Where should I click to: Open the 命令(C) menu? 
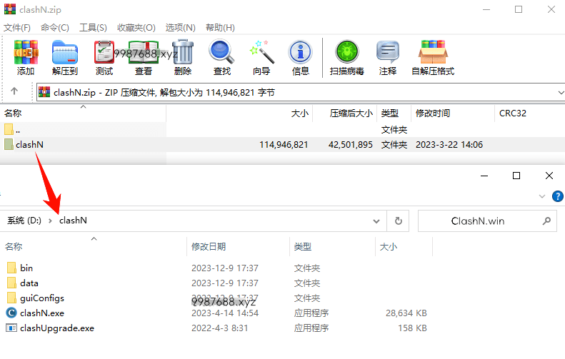click(x=55, y=28)
